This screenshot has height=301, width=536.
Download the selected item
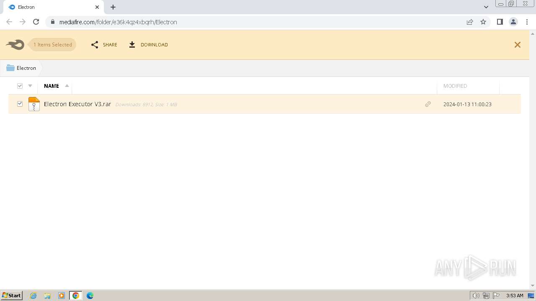tap(148, 45)
